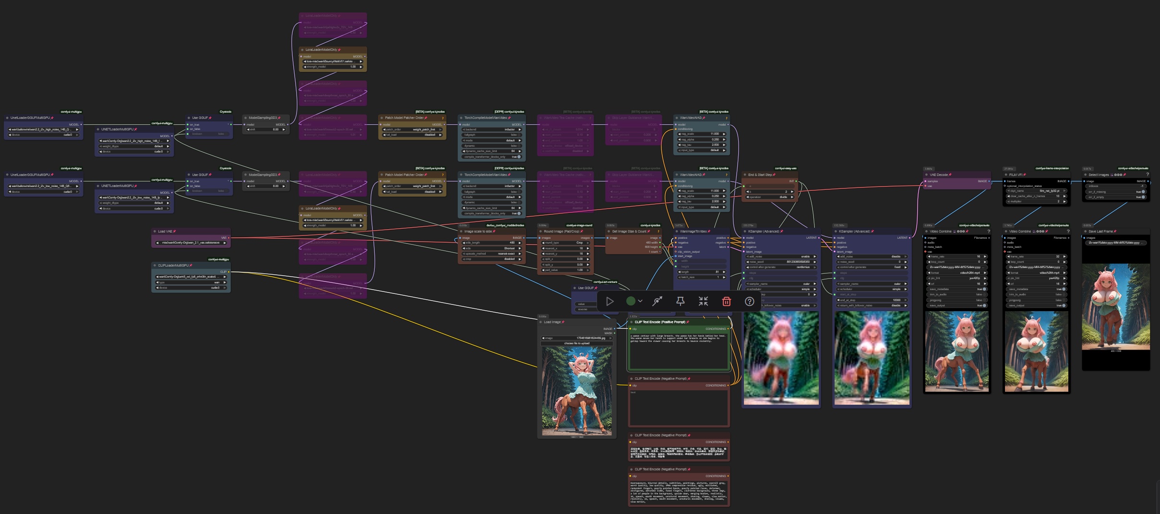This screenshot has height=514, width=1160.
Task: Open scheduler dropdown in second KSampler node
Action: point(871,289)
